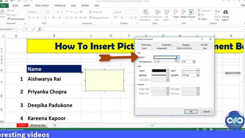Viewport: 245px width, 138px height.
Task: Open the Font name dropdown
Action: [x=46, y=12]
